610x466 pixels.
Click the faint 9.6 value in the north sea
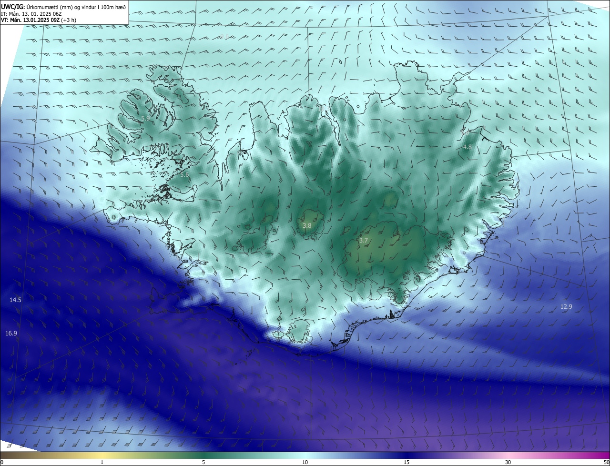[224, 37]
